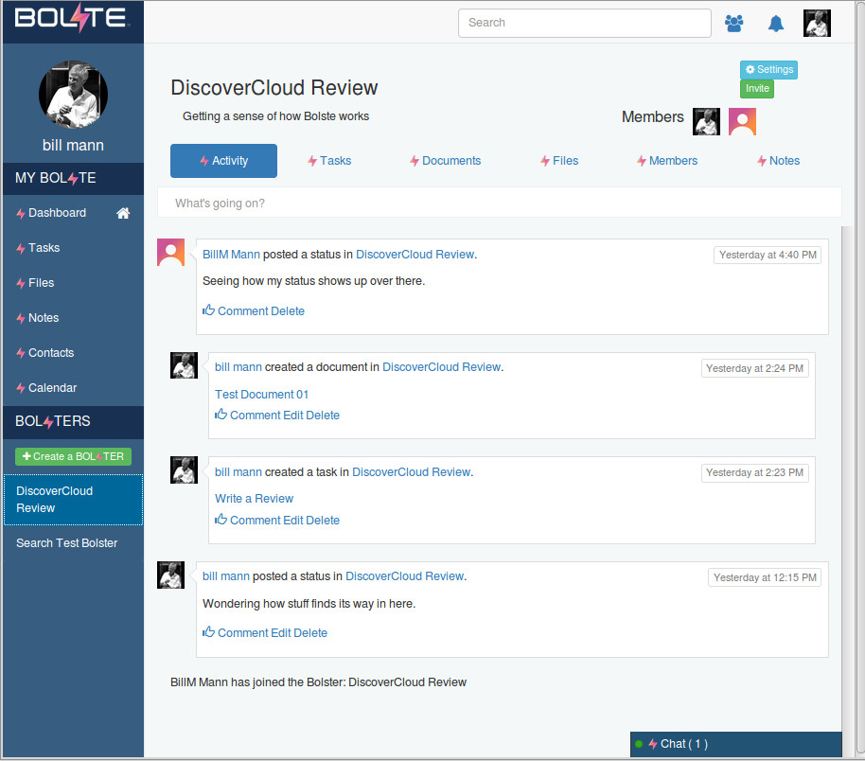Click the contacts people icon in header

coord(733,23)
